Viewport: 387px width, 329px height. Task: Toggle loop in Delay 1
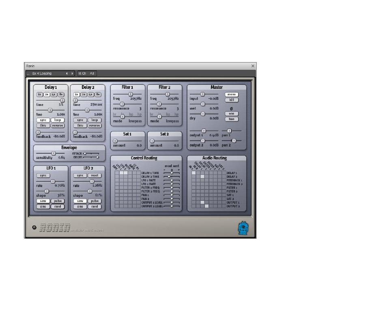tap(58, 120)
